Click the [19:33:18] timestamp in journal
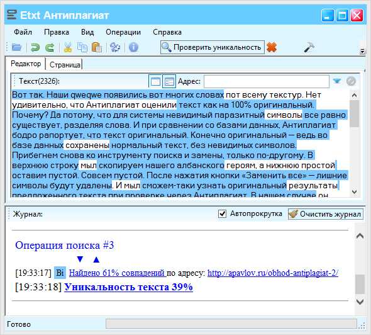Viewport: 371px width, 335px height. 38,287
